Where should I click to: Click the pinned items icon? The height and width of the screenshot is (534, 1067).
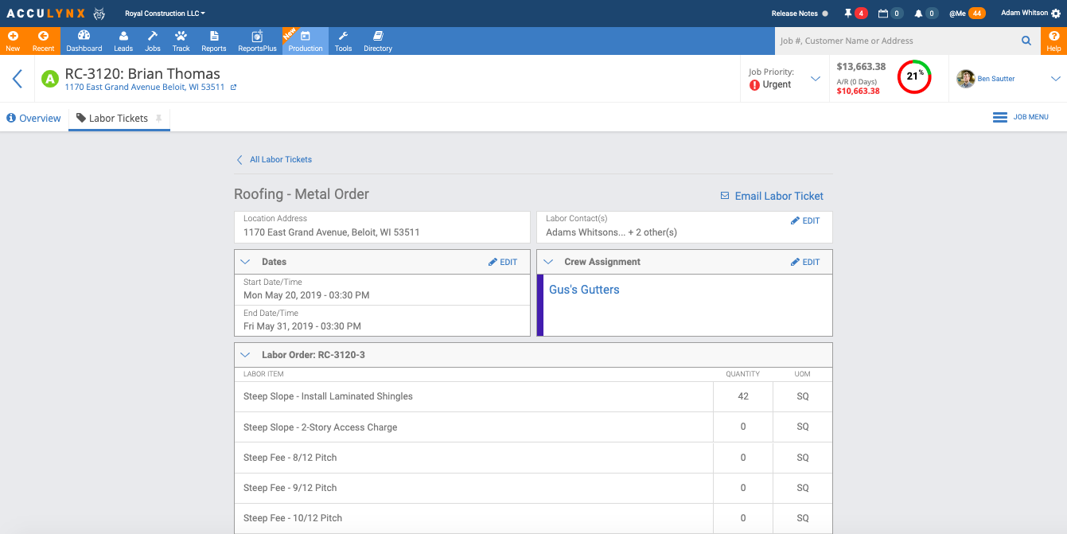pyautogui.click(x=848, y=14)
